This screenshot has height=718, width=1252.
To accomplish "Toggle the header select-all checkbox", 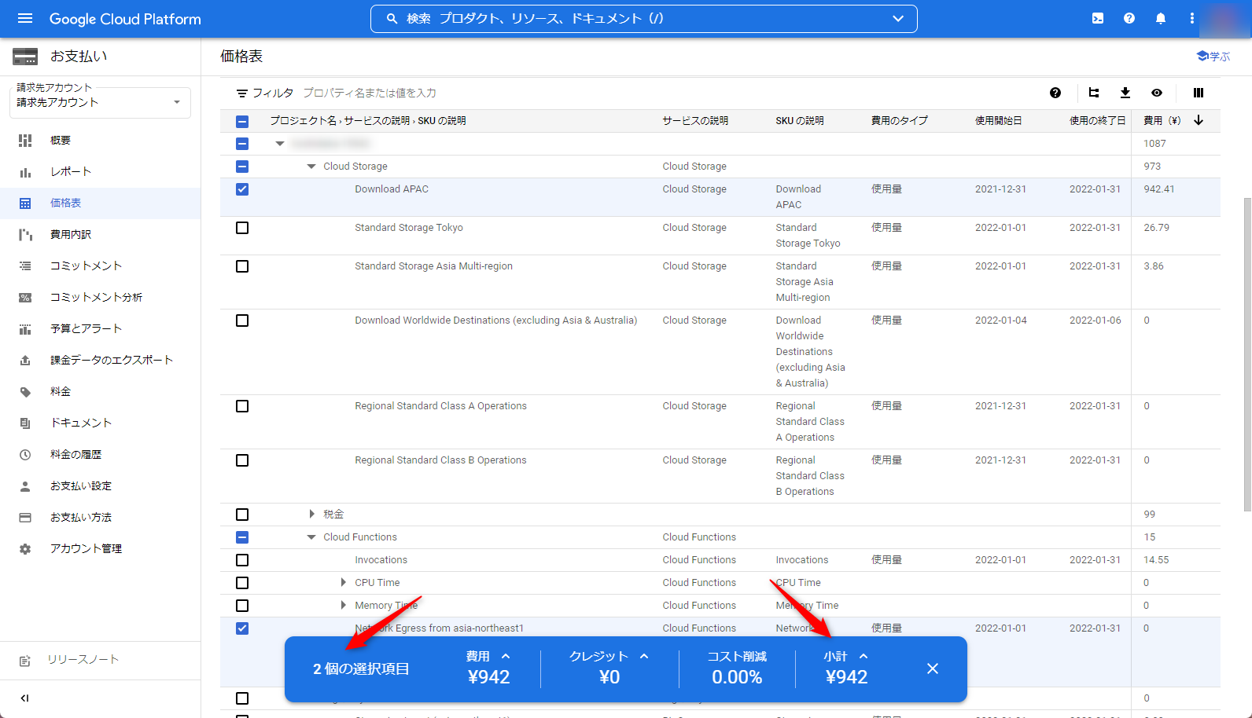I will coord(242,121).
